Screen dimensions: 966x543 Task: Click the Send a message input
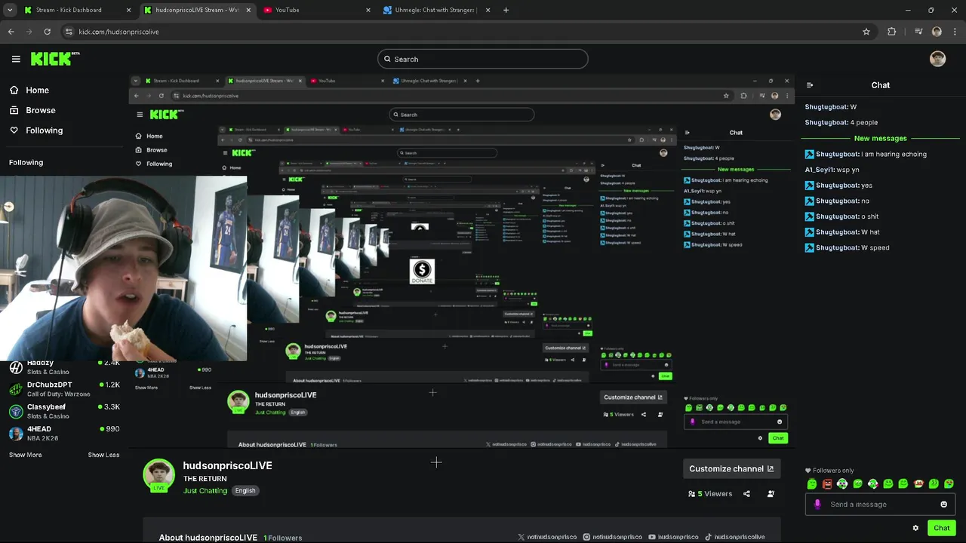click(x=880, y=505)
